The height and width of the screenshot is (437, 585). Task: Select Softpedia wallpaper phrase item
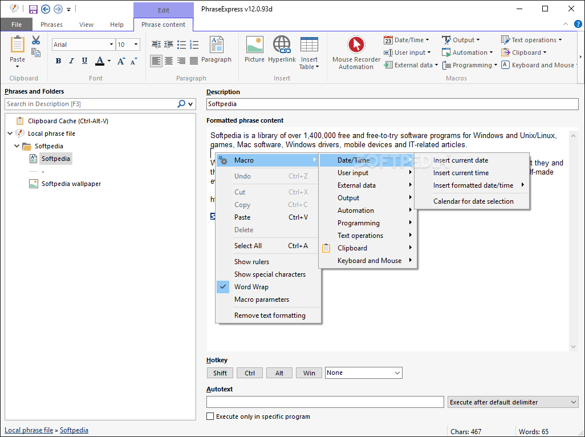71,184
